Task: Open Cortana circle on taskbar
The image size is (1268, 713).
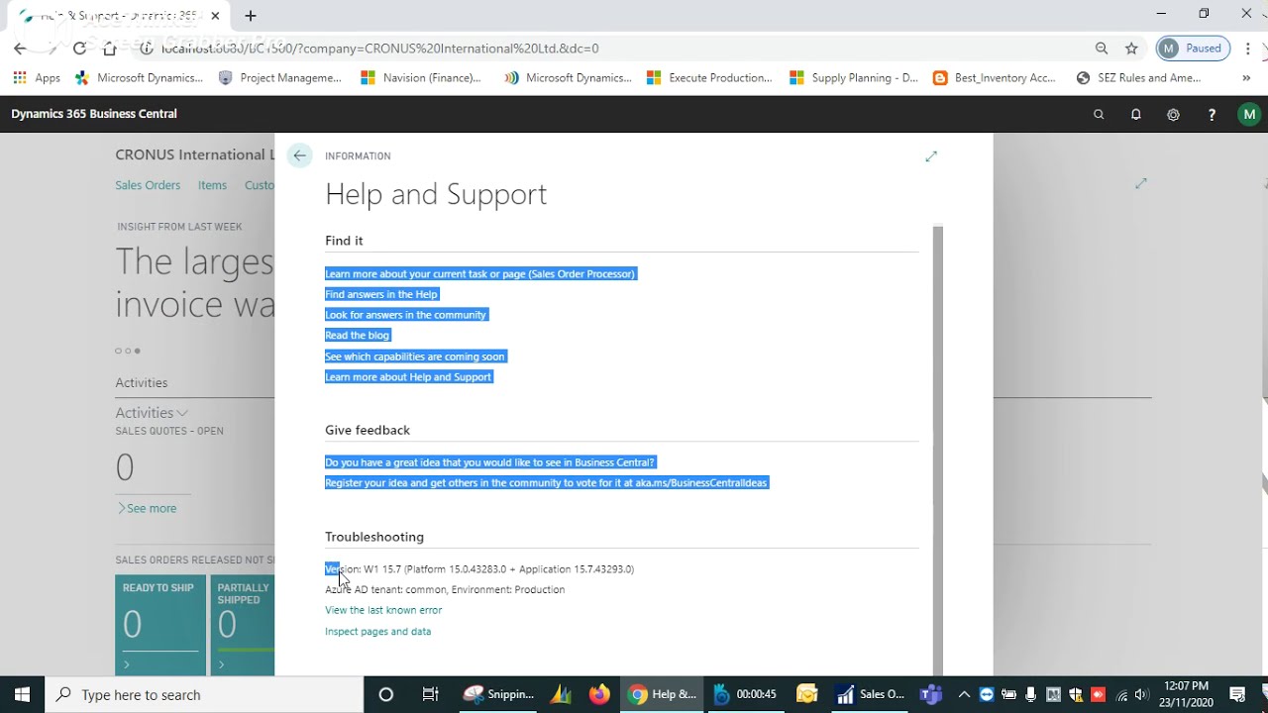Action: coord(386,694)
